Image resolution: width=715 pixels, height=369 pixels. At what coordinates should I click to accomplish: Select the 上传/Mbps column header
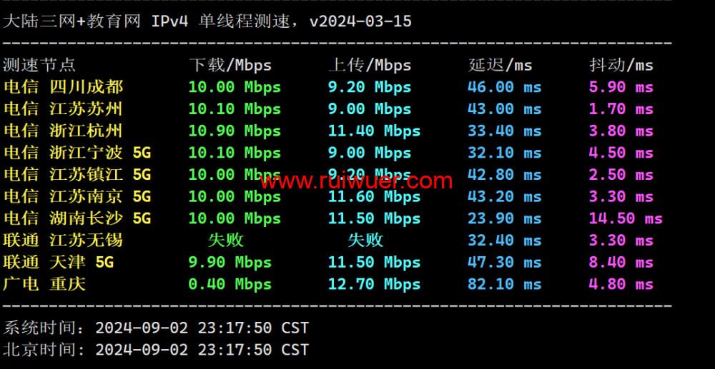(x=370, y=65)
